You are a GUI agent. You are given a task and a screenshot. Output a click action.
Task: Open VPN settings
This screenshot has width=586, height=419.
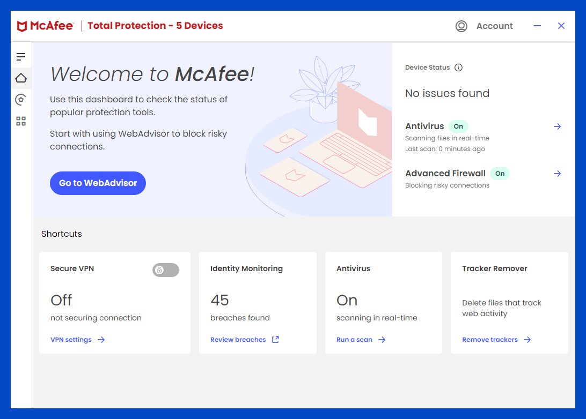71,339
